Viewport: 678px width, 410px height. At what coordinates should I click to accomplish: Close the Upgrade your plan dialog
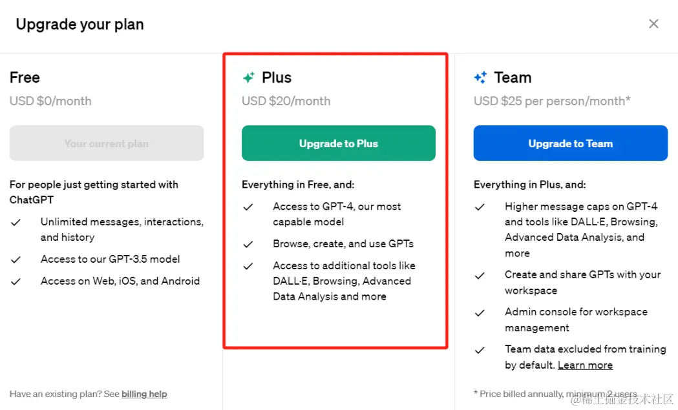[653, 24]
